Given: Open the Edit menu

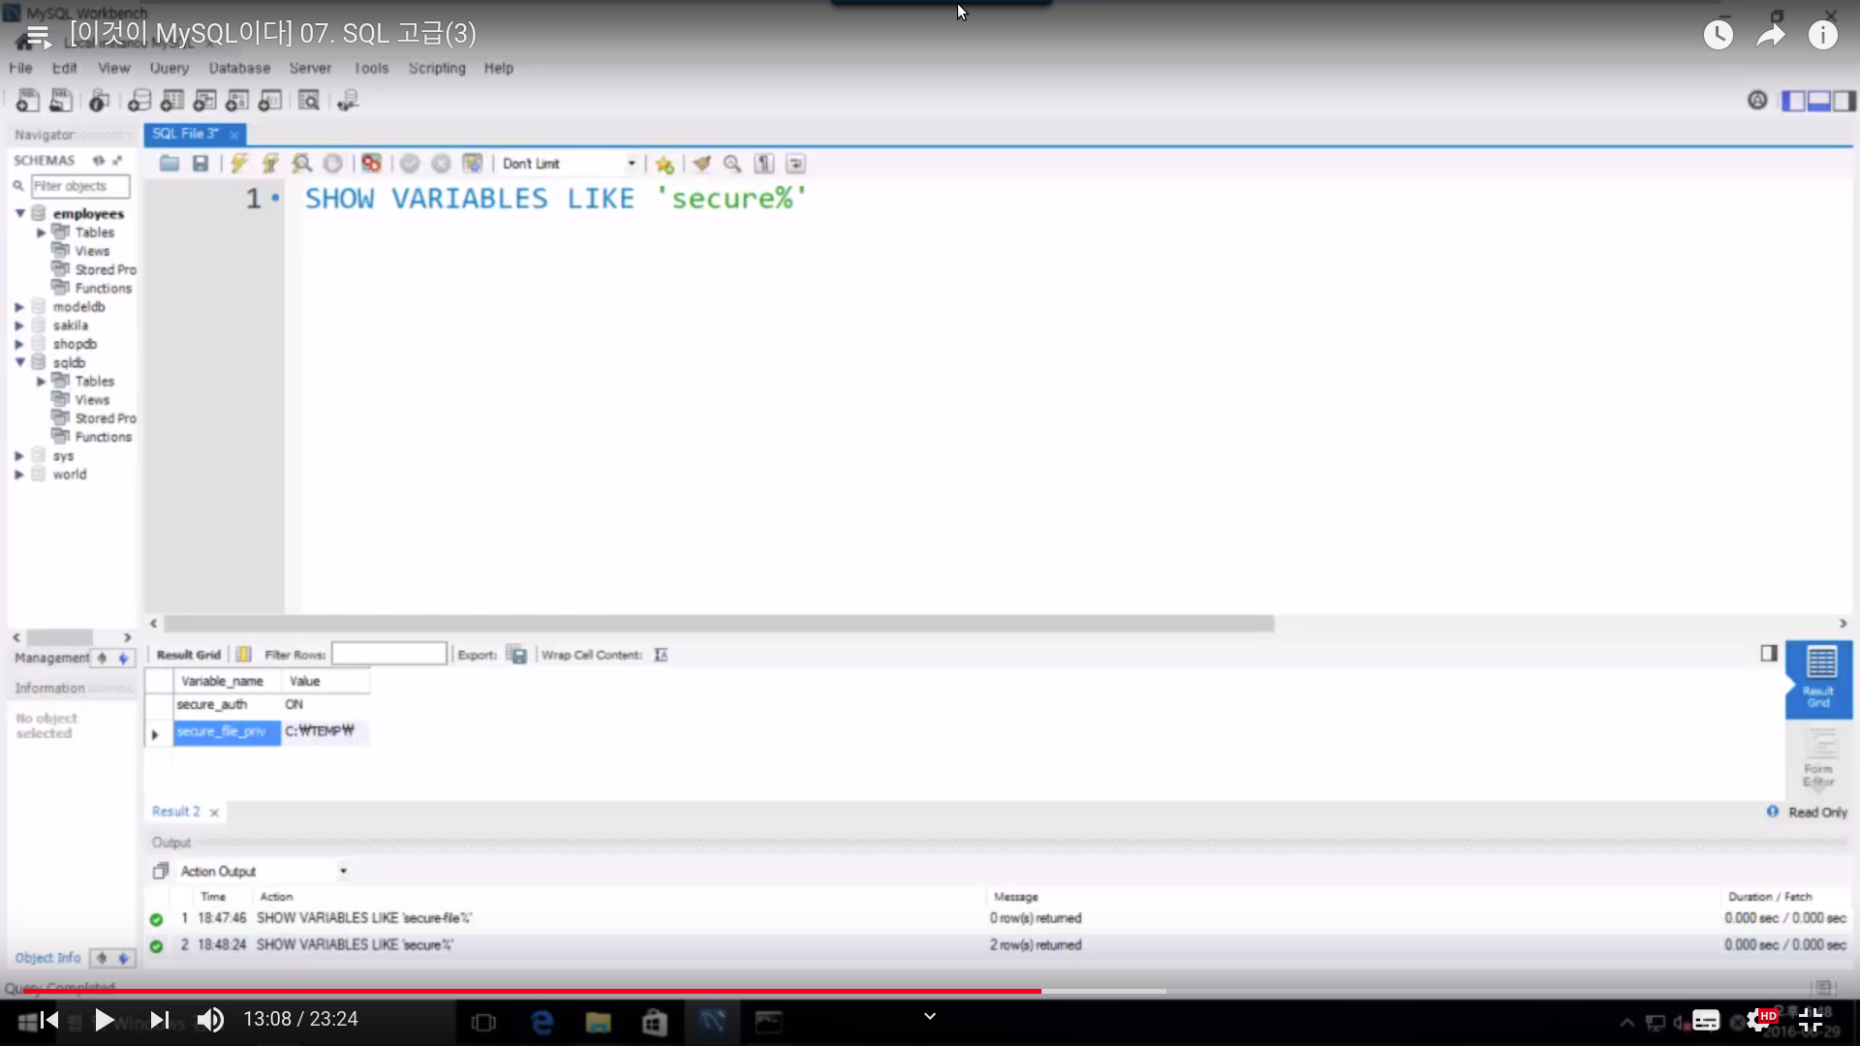Looking at the screenshot, I should point(64,68).
